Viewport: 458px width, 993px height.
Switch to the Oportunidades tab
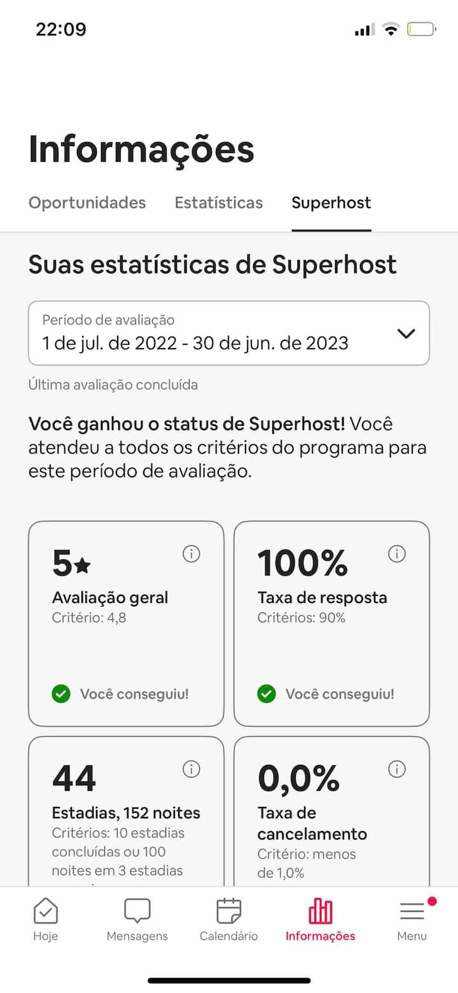coord(87,203)
